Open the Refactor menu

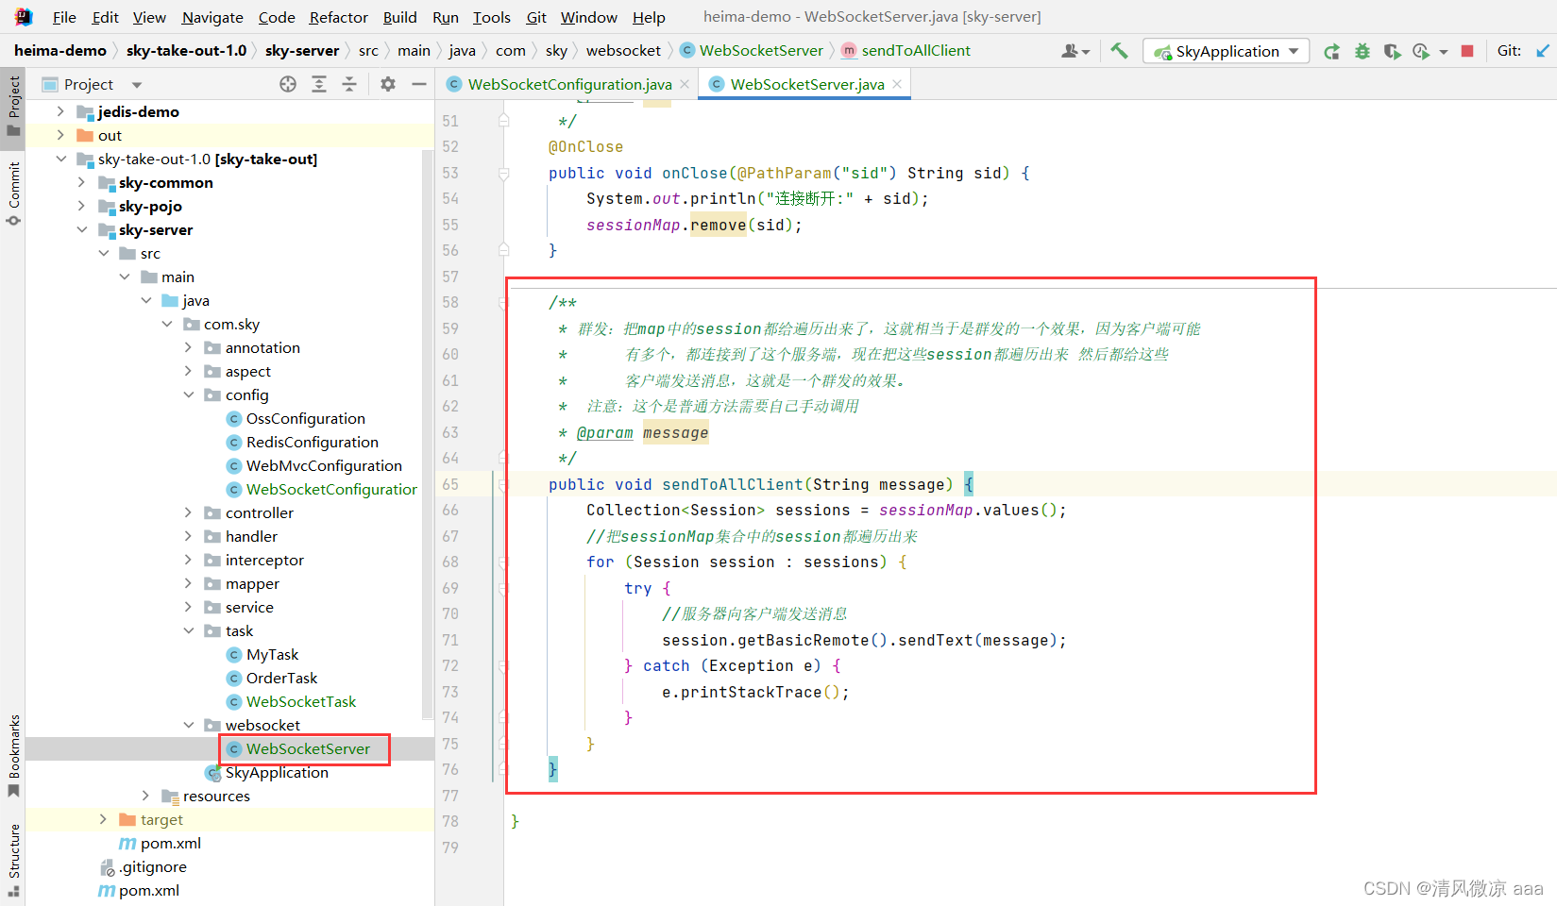(338, 17)
